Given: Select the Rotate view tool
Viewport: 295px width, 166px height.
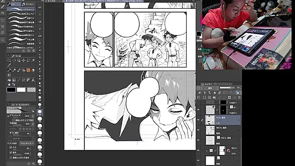Looking at the screenshot, I should tap(14, 60).
